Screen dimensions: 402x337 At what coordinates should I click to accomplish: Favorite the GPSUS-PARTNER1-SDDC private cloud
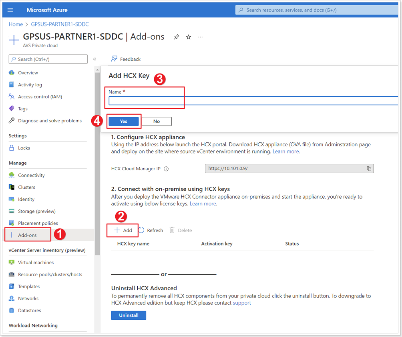click(x=188, y=36)
